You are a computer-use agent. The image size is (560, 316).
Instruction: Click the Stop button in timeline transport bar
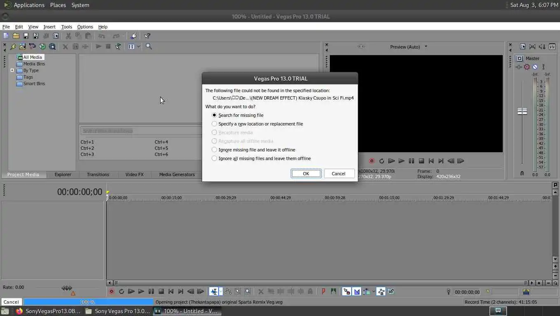tap(161, 291)
